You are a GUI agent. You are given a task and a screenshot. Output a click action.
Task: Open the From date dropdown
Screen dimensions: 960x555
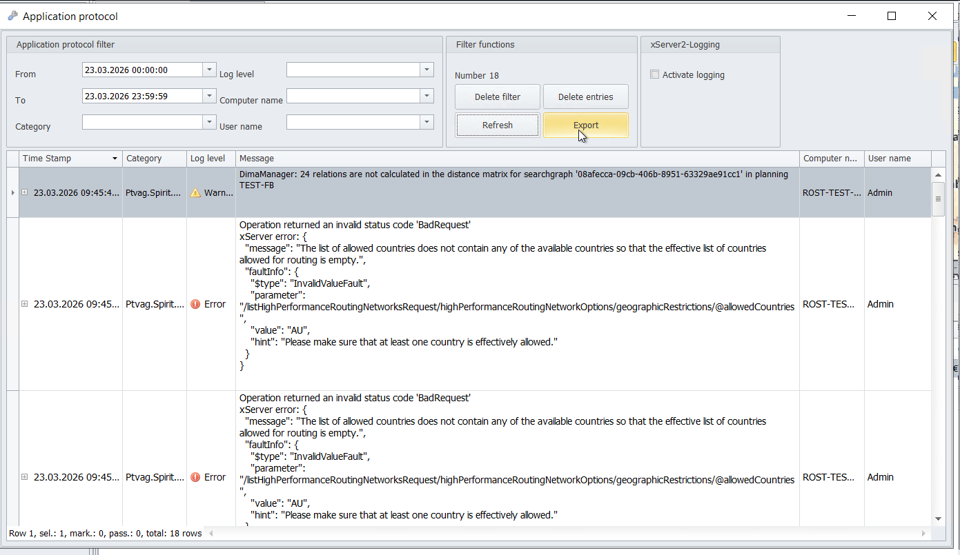coord(210,70)
